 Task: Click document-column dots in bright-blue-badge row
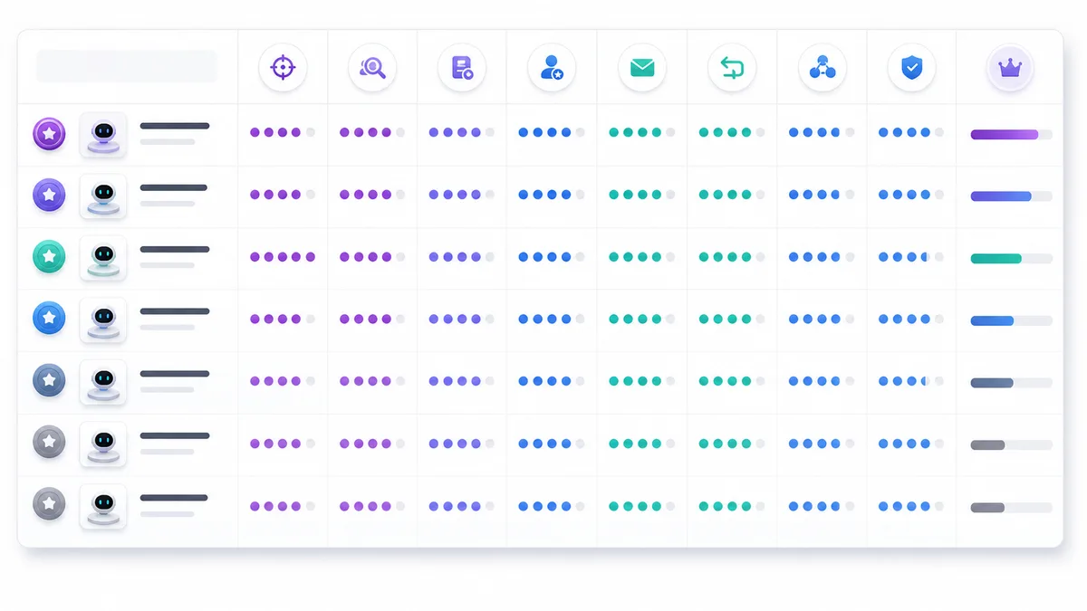click(x=462, y=319)
